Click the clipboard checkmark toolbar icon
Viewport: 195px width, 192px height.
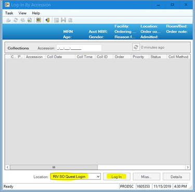point(70,20)
